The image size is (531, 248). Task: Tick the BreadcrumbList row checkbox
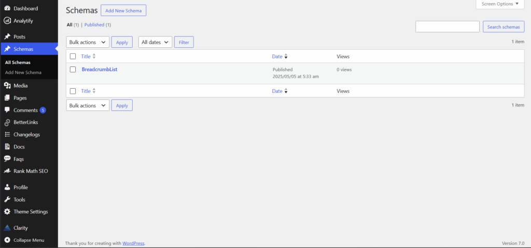point(73,70)
